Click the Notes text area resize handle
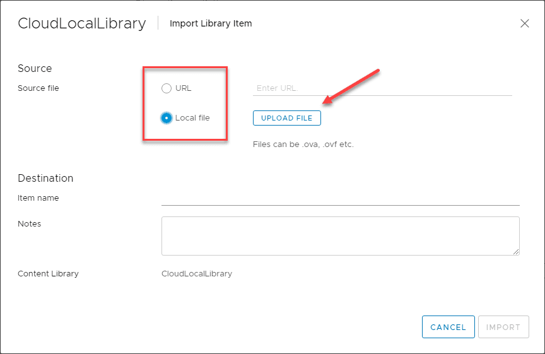 coord(516,252)
